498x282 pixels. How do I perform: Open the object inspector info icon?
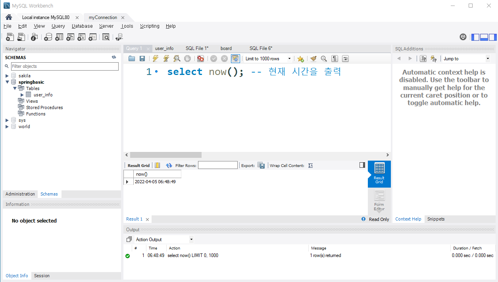35,37
